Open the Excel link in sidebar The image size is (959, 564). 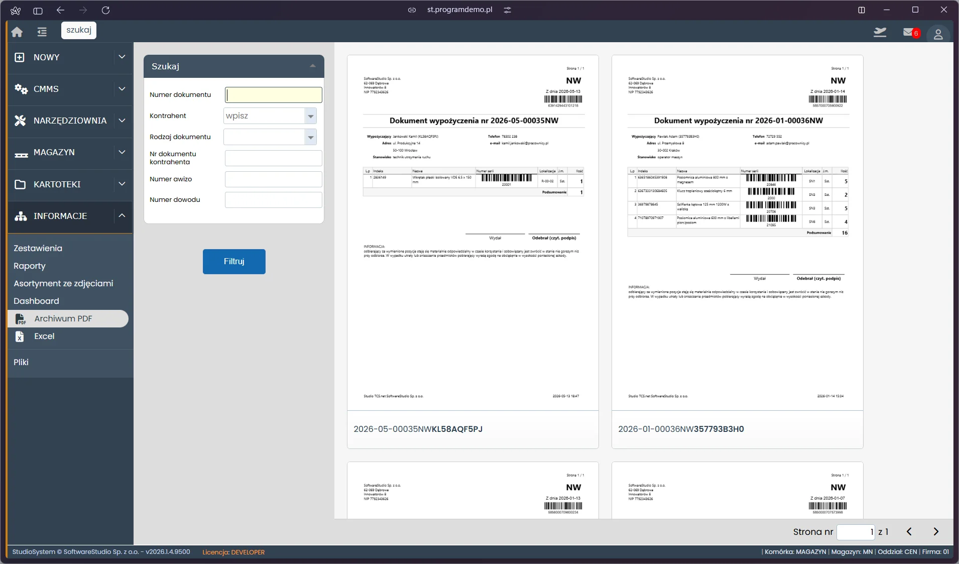(44, 336)
